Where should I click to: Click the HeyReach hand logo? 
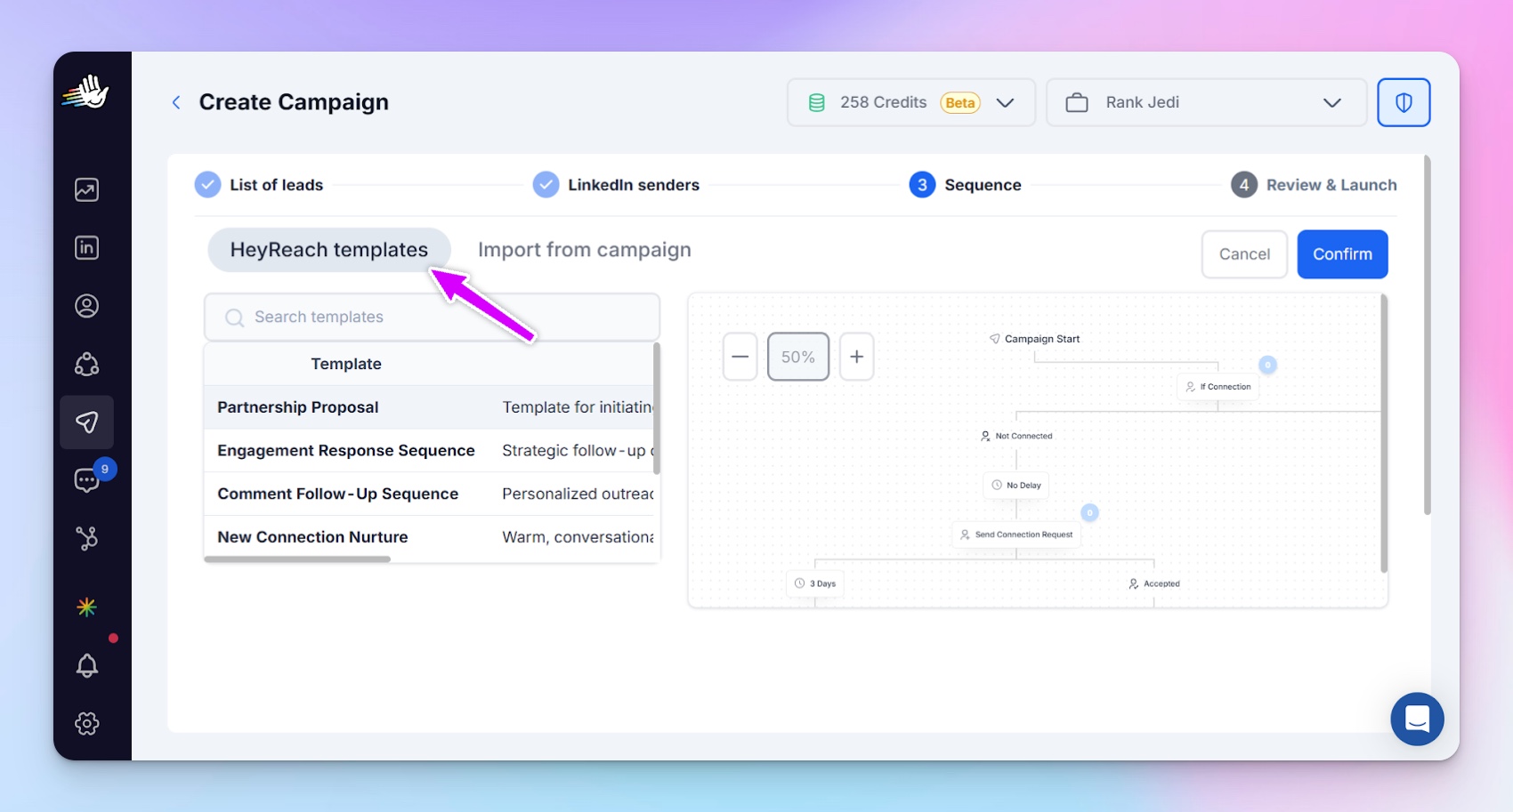(85, 92)
